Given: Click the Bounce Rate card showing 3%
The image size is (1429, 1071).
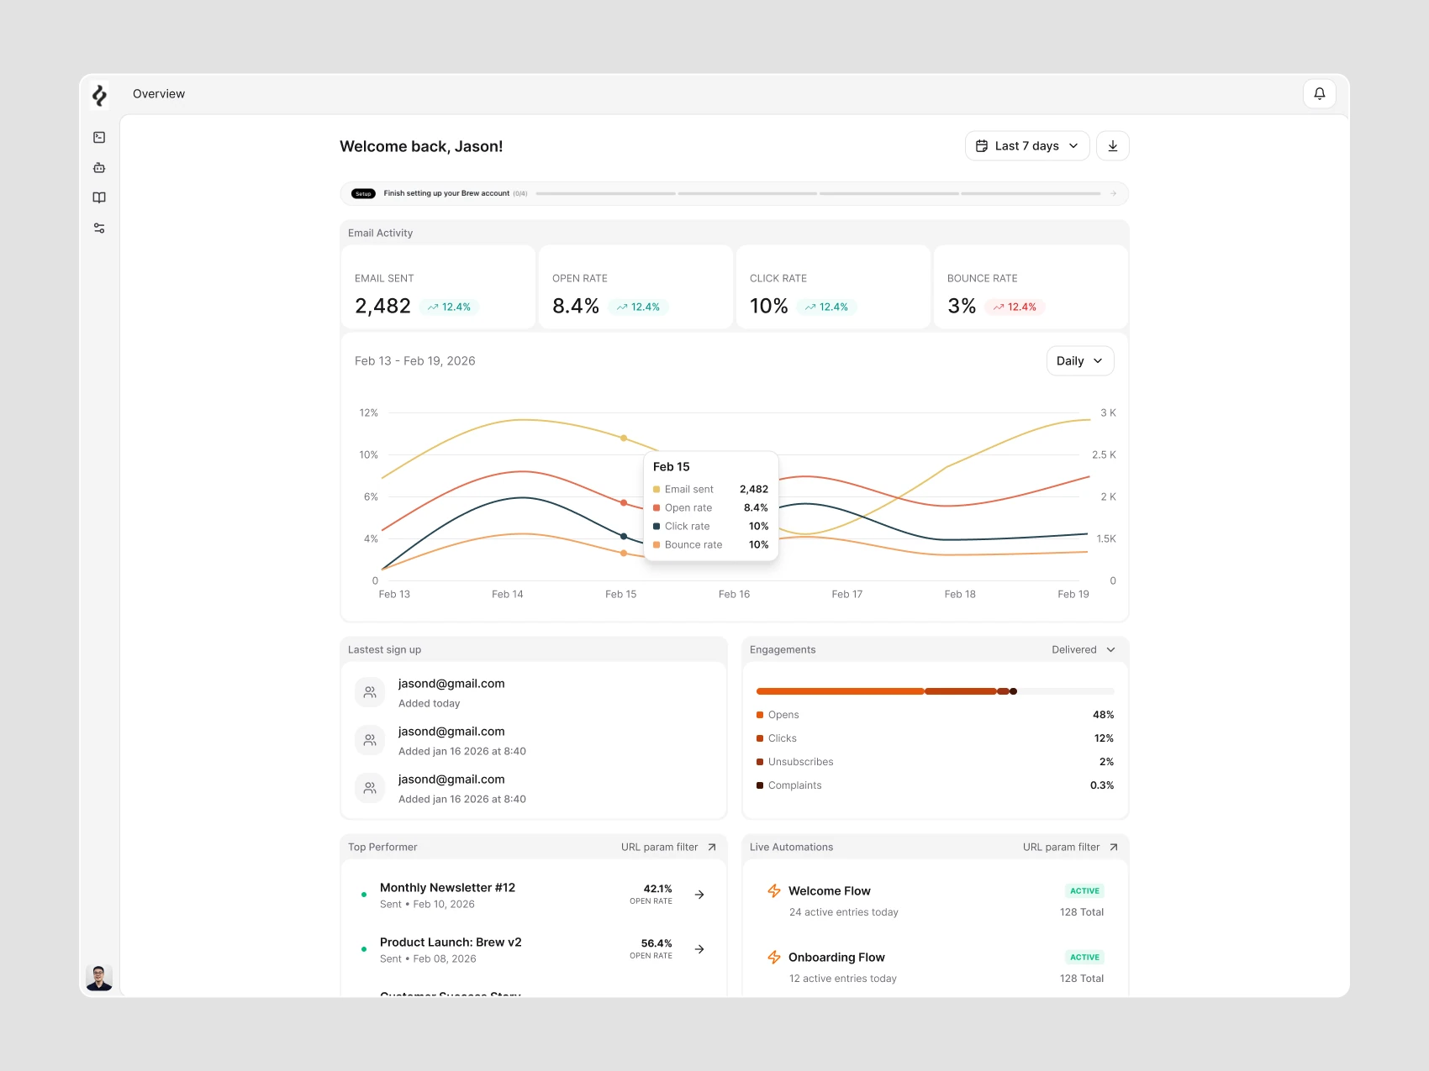Looking at the screenshot, I should click(1031, 286).
